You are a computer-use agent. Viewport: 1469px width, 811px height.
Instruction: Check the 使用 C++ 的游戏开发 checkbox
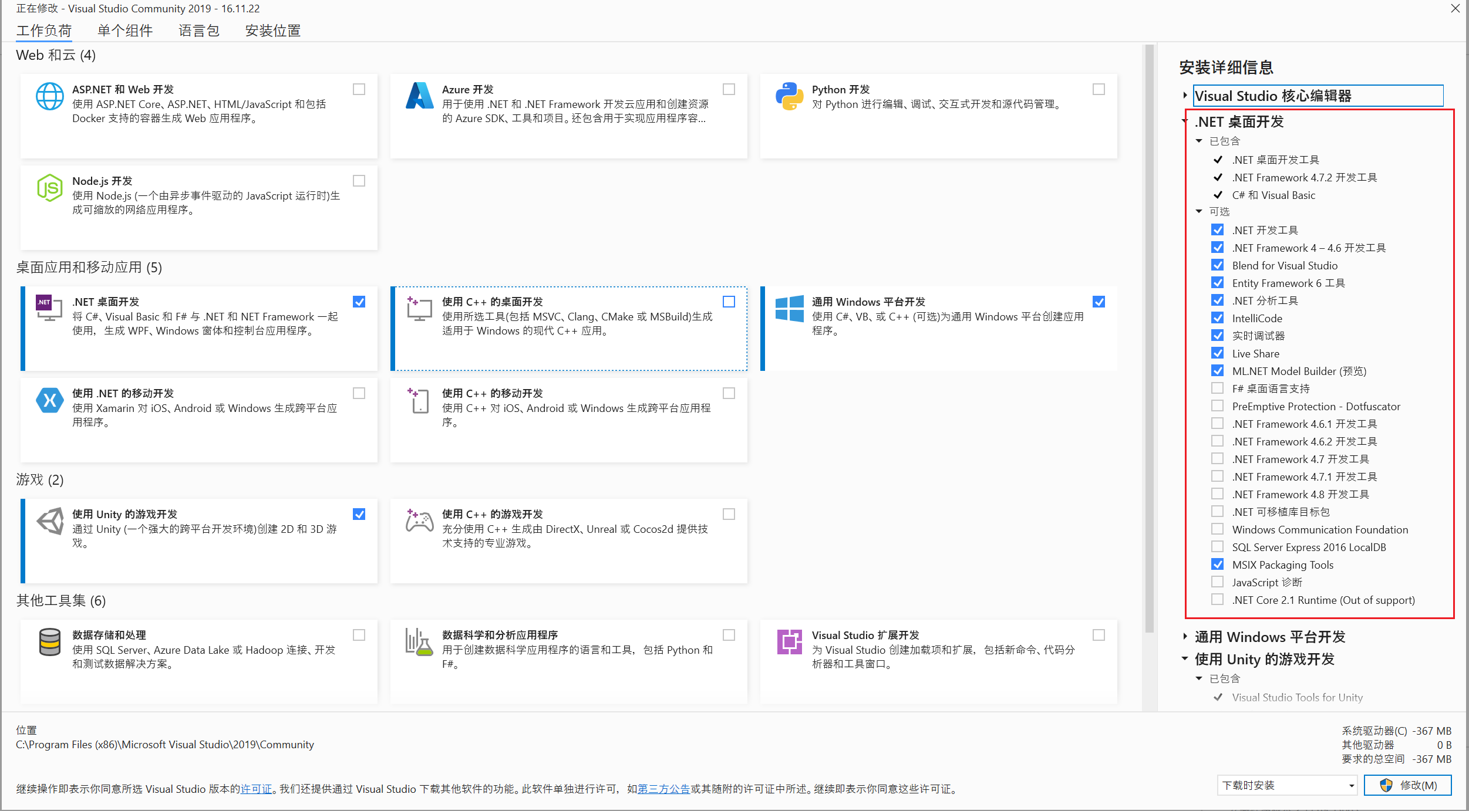(x=729, y=514)
